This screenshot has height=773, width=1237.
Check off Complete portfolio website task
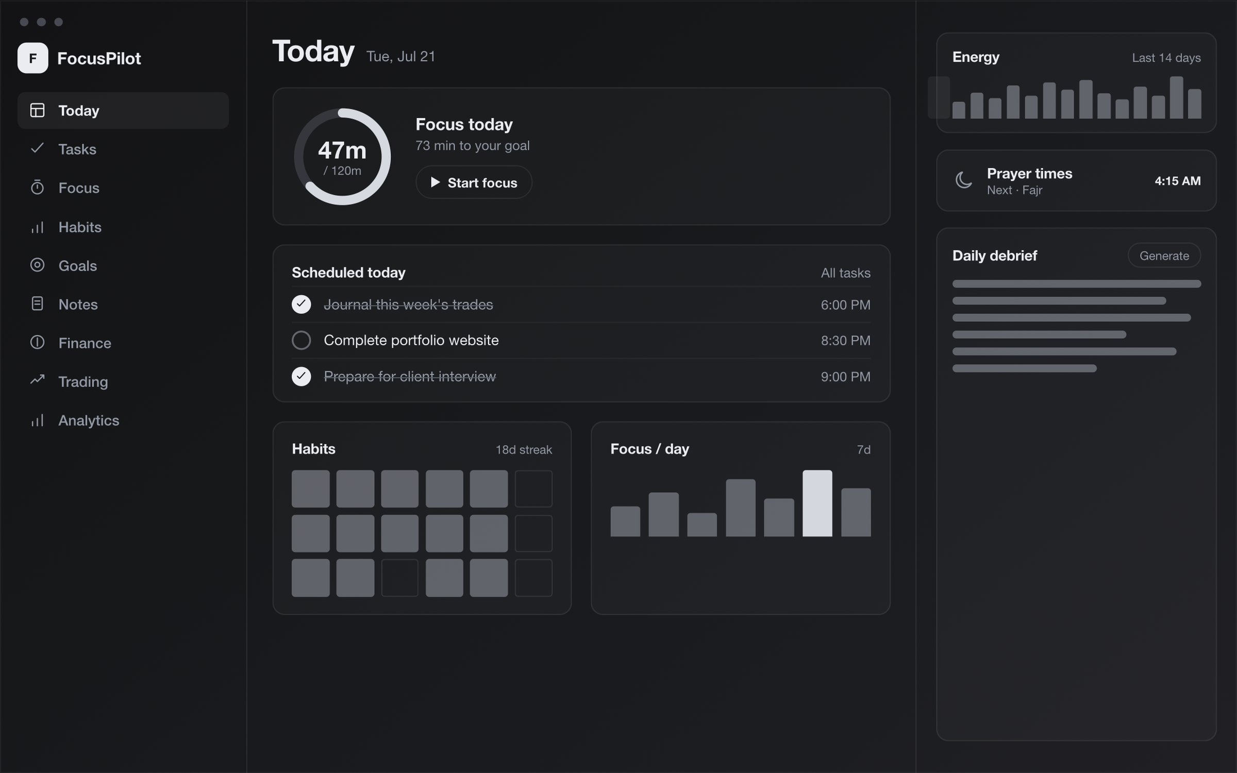point(301,340)
